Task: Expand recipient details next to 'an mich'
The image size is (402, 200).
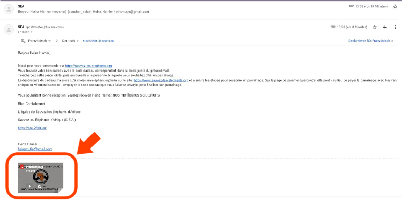Action: coord(32,32)
